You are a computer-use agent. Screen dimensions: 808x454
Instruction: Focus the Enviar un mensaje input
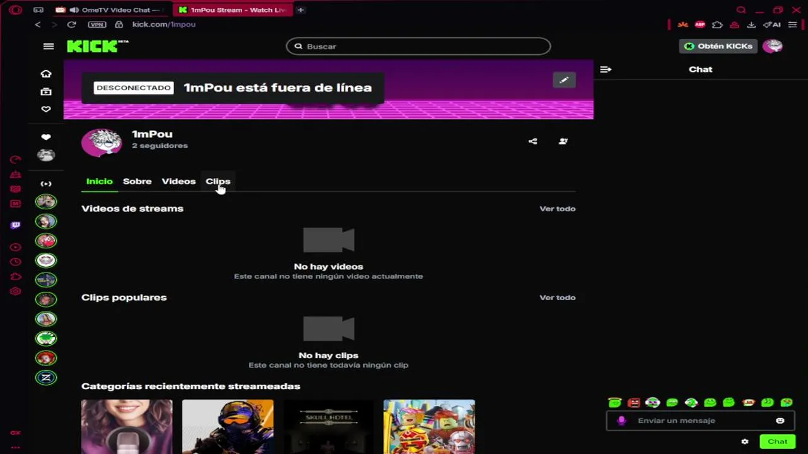click(x=700, y=421)
